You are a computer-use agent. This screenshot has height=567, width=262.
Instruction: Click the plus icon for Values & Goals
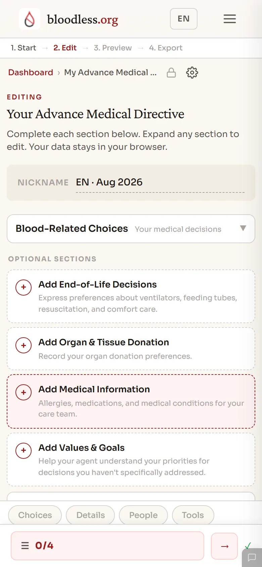point(24,450)
